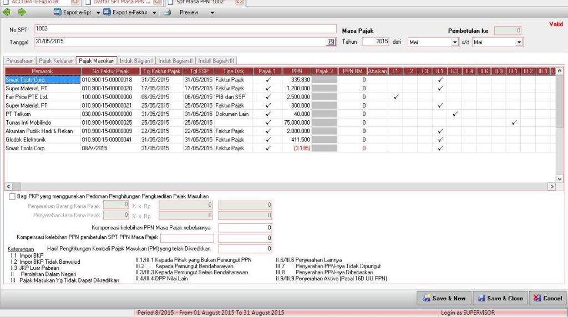568x317 pixels.
Task: Toggle Pajak 1 checkmark for Fair Price PTE Ltd.
Action: tap(268, 96)
